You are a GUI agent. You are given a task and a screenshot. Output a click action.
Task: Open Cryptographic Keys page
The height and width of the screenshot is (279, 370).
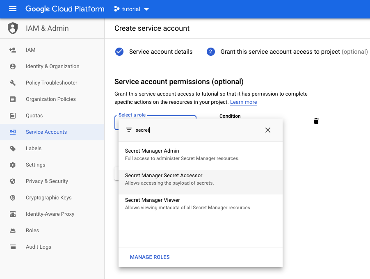pos(52,198)
